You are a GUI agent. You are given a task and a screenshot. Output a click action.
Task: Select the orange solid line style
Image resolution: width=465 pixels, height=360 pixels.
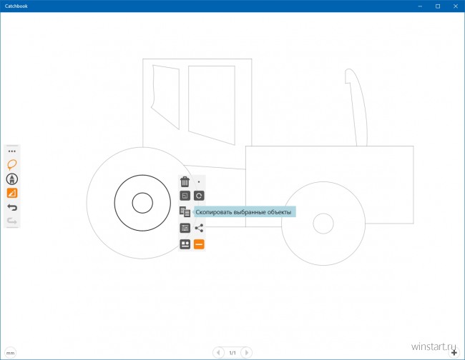click(x=199, y=244)
